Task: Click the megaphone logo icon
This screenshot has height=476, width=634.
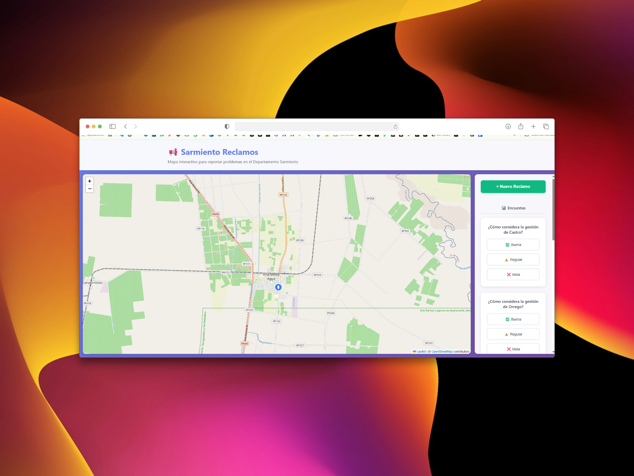Action: pyautogui.click(x=173, y=152)
